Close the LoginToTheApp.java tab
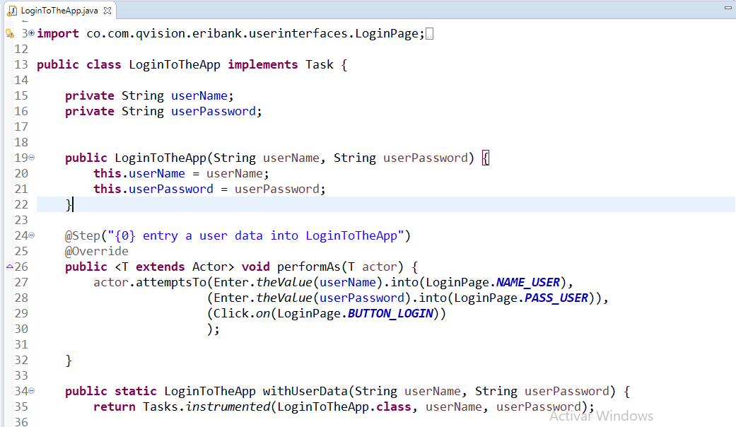736x427 pixels. [108, 11]
